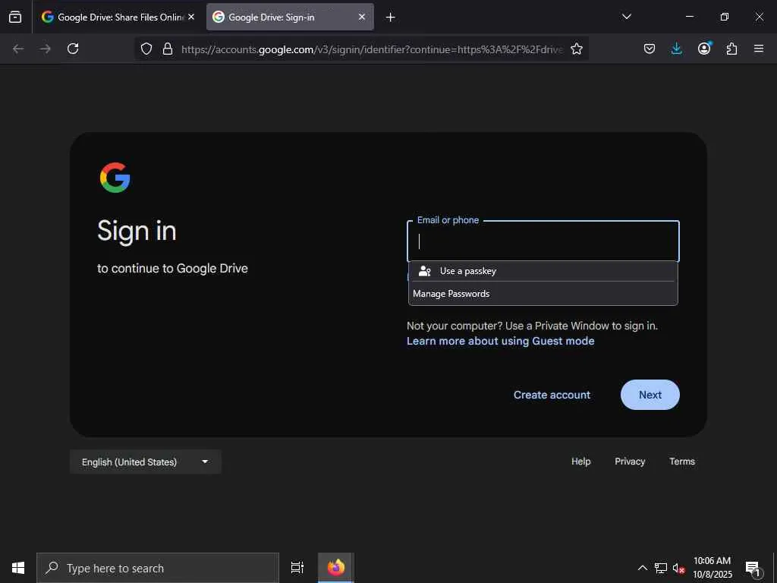Open the notification center icon

[x=753, y=568]
